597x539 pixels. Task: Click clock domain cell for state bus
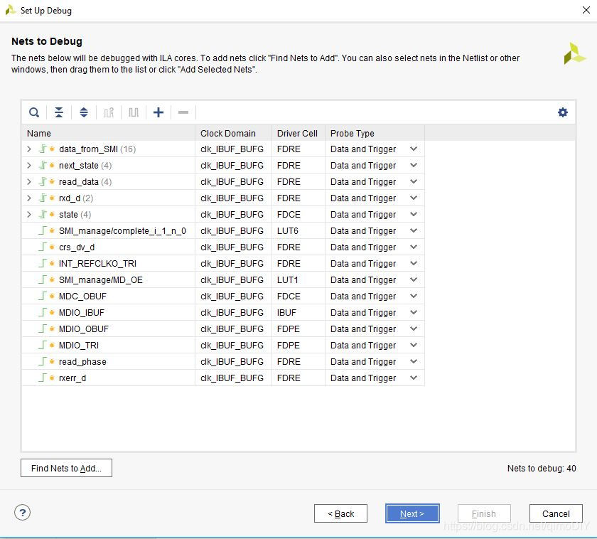[x=232, y=215]
